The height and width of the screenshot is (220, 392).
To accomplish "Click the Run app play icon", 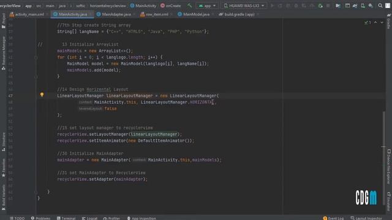I will [273, 5].
